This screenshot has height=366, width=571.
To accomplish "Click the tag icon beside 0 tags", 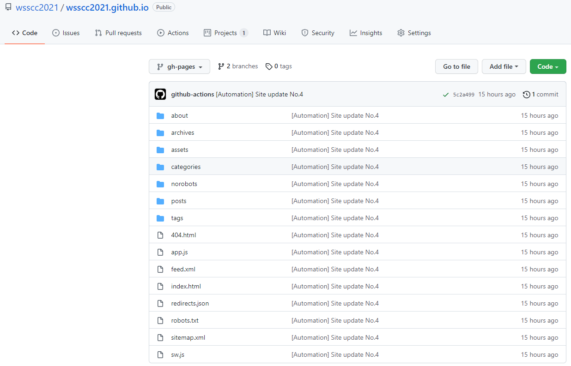I will click(x=269, y=66).
